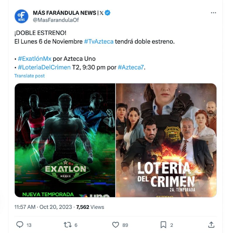Open the #ExatlónMx hashtag link
This screenshot has height=233, width=225.
(x=35, y=59)
